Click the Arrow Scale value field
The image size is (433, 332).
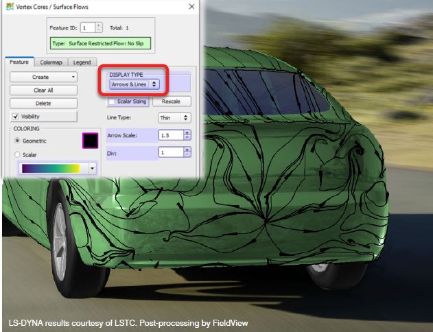[172, 135]
